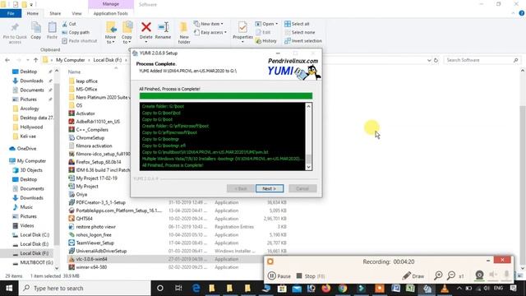Click the Draw tool in recorder
The width and height of the screenshot is (526, 296).
[413, 276]
